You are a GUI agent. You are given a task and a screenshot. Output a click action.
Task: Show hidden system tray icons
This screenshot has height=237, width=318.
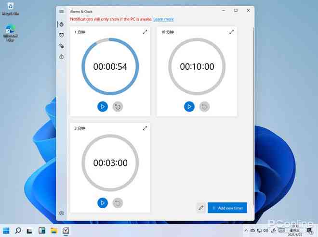246,230
